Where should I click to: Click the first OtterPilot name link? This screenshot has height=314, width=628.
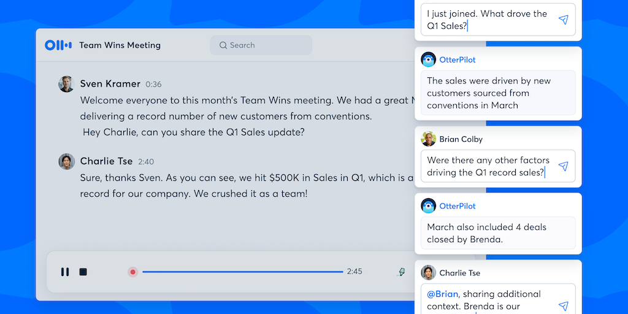[x=458, y=60]
